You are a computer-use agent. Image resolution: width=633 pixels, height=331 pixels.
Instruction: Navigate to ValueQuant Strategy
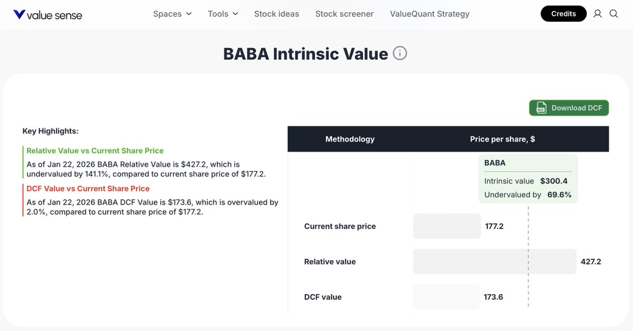(429, 14)
